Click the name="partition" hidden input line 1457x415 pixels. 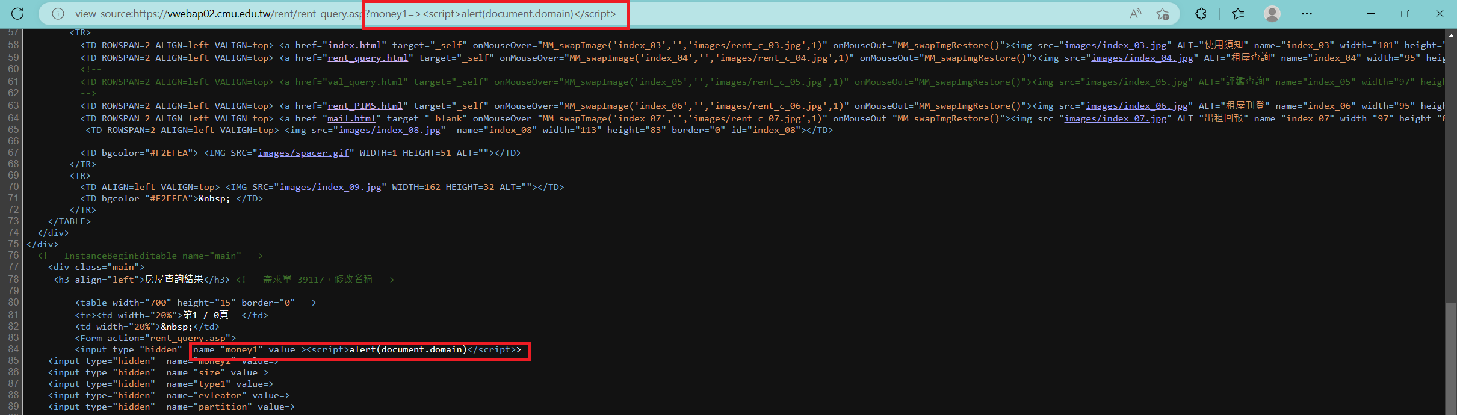pos(172,407)
